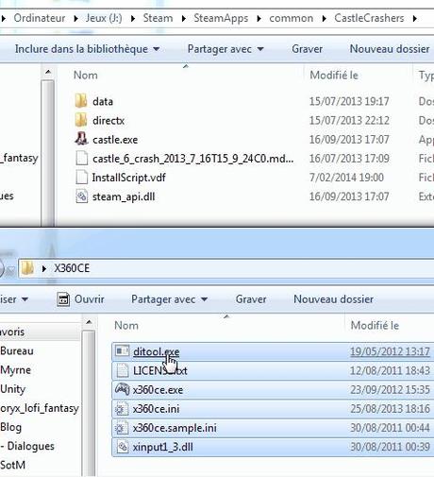This screenshot has height=477, width=434.
Task: Navigate to common breadcrumb segment
Action: point(291,18)
